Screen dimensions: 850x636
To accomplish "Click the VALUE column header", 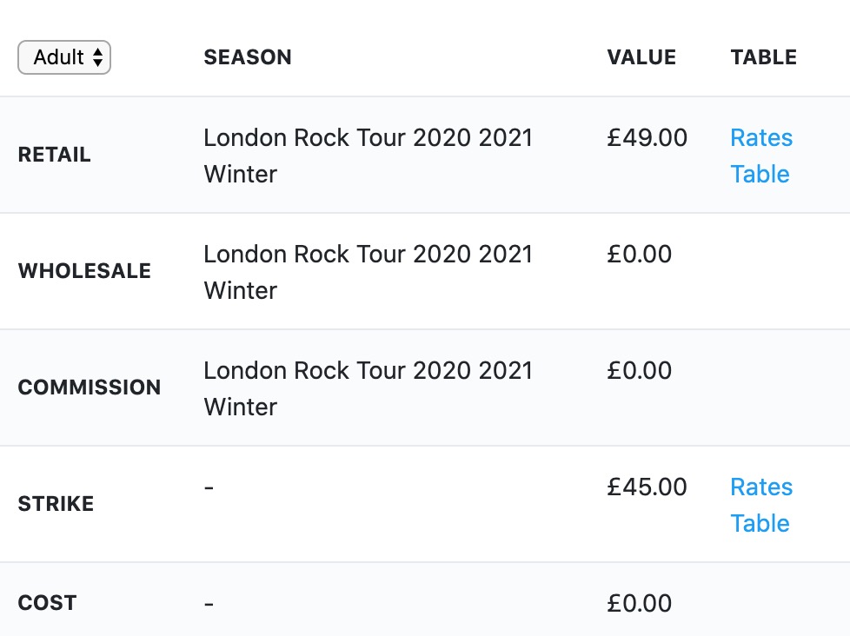I will [x=641, y=57].
